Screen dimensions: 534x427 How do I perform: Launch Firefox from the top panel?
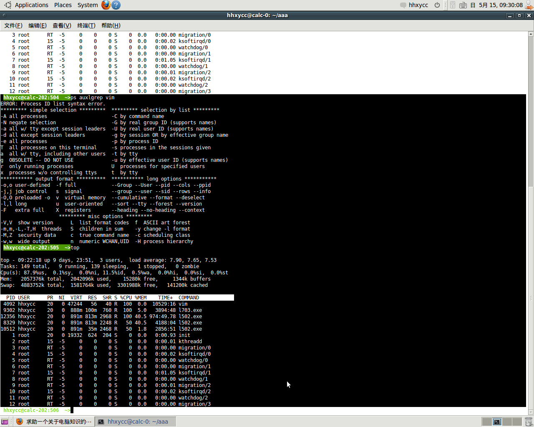106,5
